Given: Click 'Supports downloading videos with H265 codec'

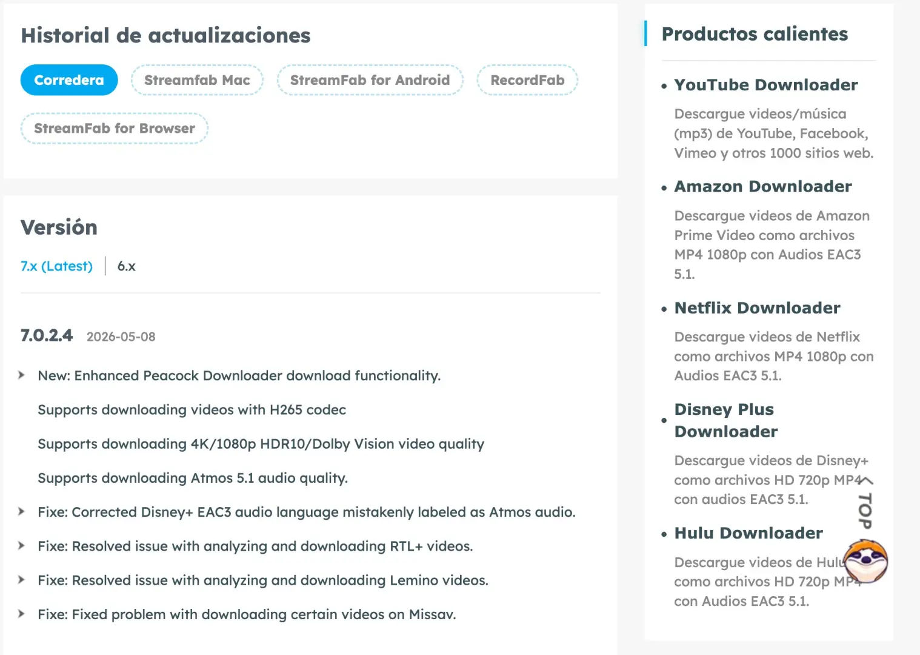Looking at the screenshot, I should [x=192, y=410].
